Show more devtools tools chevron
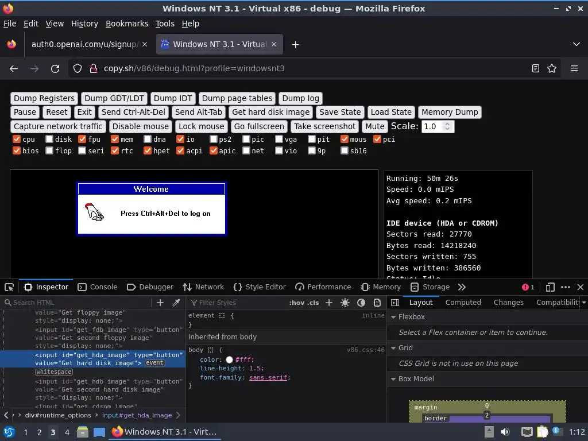The height and width of the screenshot is (441, 588). coord(462,287)
